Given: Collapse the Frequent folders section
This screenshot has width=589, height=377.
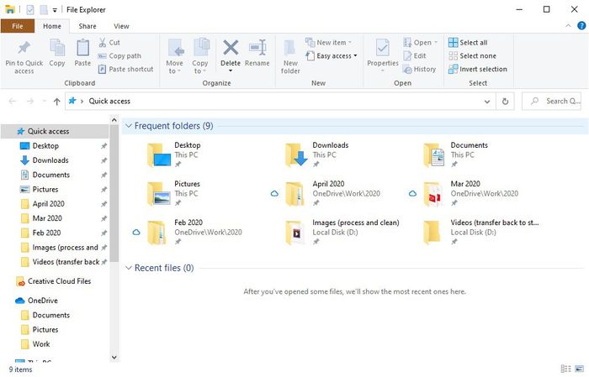Looking at the screenshot, I should click(129, 126).
